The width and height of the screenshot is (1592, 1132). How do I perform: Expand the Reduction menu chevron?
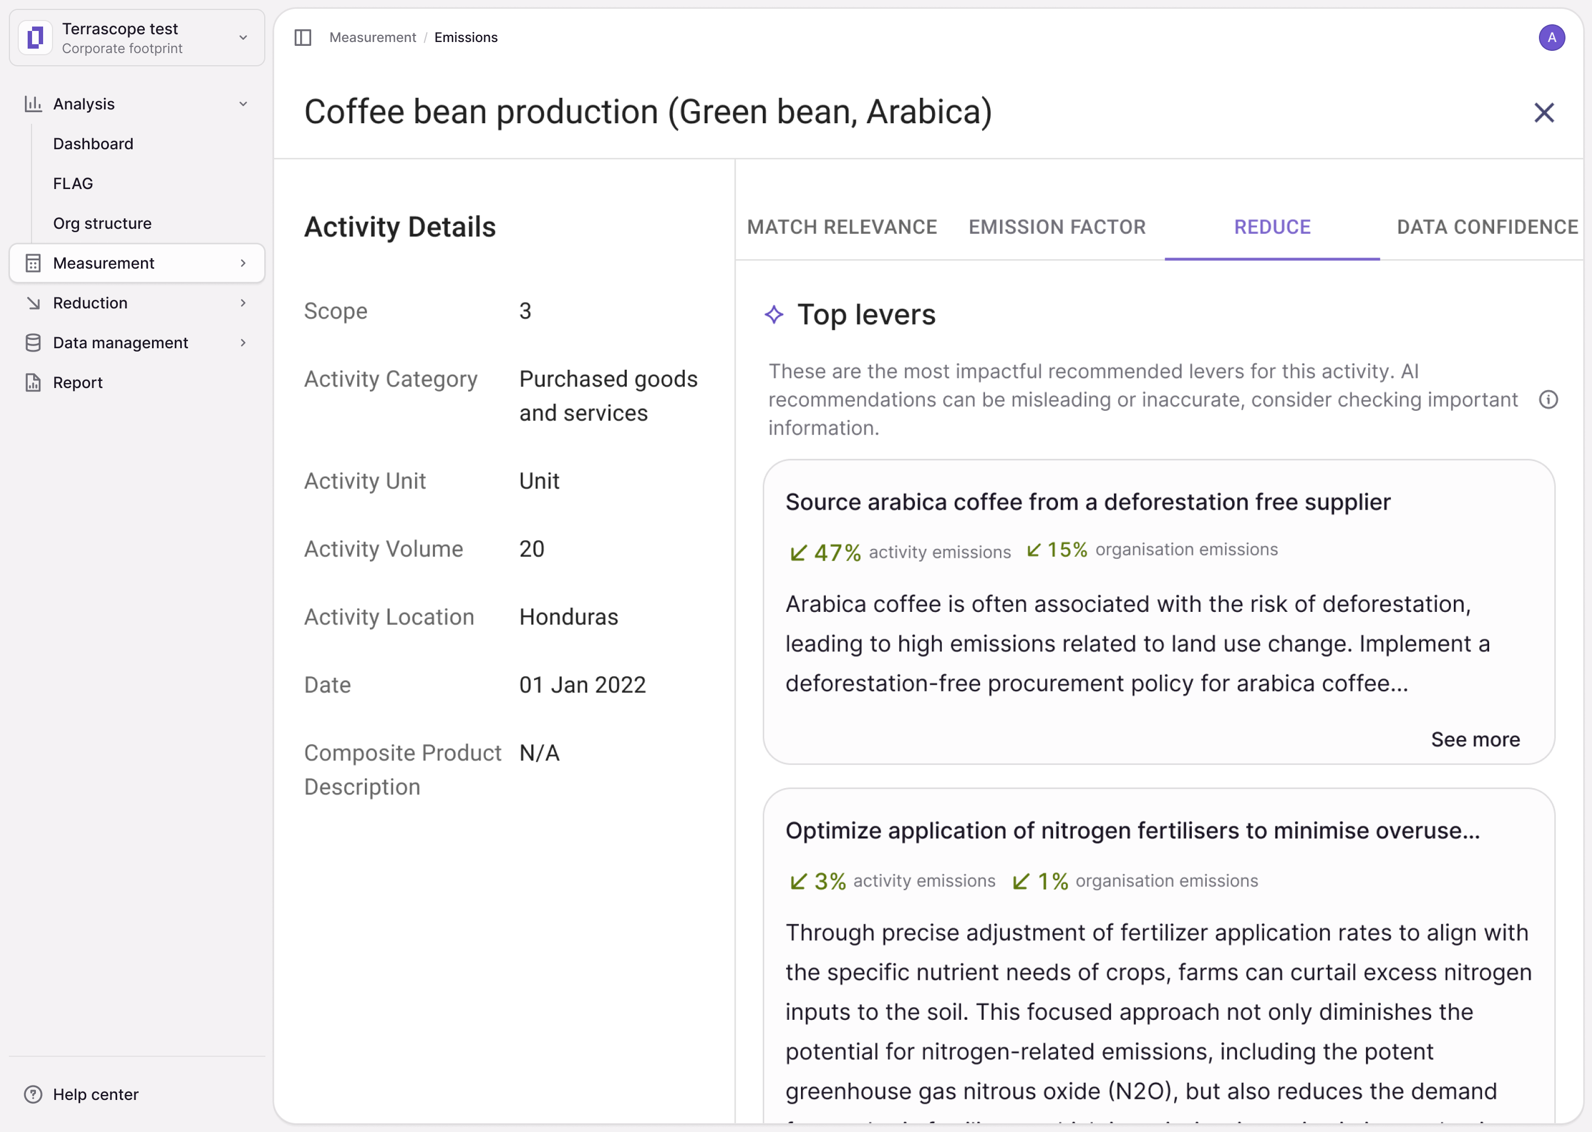pyautogui.click(x=243, y=302)
